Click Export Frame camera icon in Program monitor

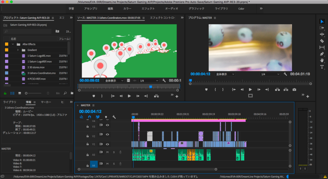pos(294,89)
